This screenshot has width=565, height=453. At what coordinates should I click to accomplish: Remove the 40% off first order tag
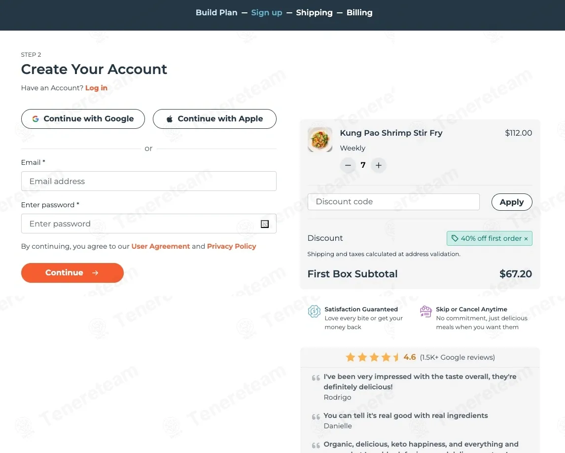(526, 239)
